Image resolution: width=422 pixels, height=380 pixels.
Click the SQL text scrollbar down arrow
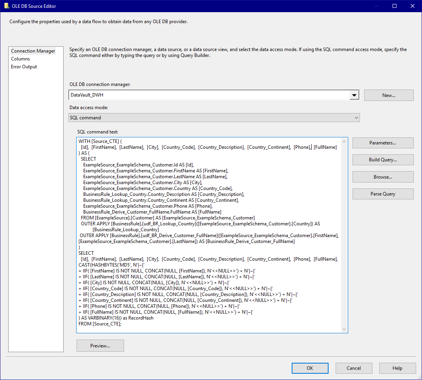coord(344,329)
